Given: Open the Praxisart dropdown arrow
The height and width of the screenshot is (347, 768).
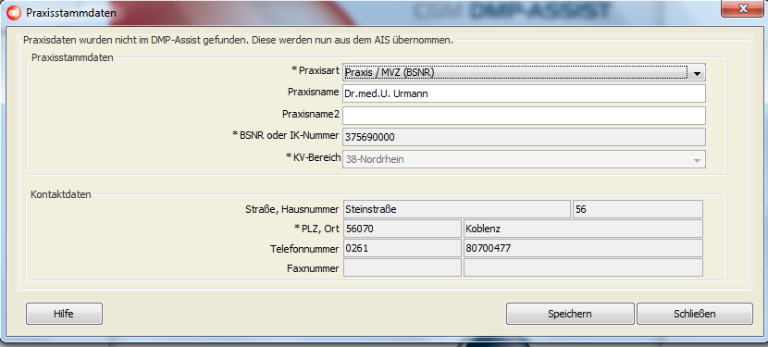Looking at the screenshot, I should point(697,73).
